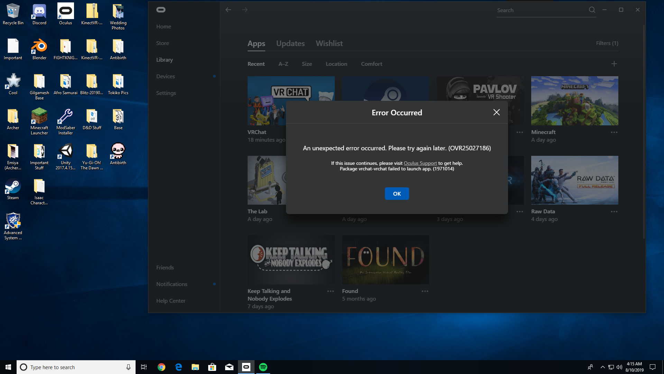Click Task View taskbar icon

point(144,367)
